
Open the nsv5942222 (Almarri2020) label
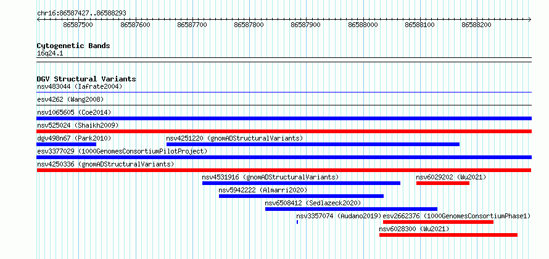263,190
